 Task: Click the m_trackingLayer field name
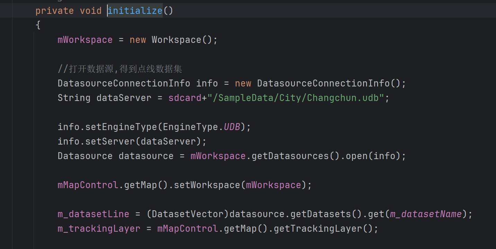99,229
